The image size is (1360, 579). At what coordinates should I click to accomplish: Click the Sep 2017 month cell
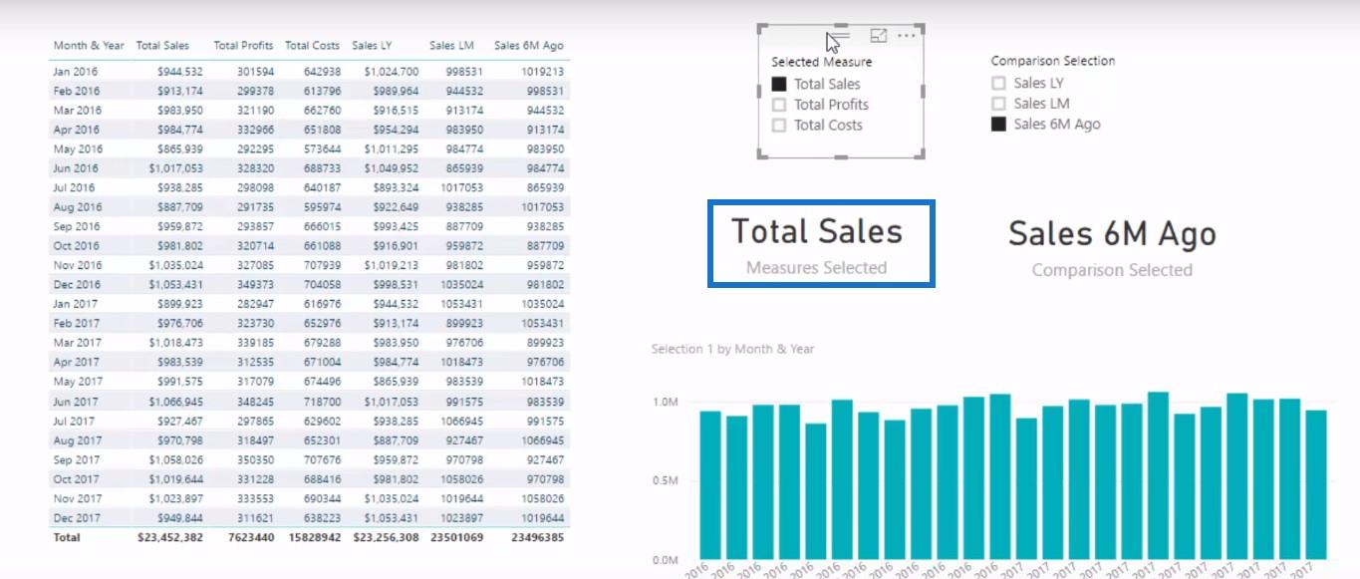76,459
